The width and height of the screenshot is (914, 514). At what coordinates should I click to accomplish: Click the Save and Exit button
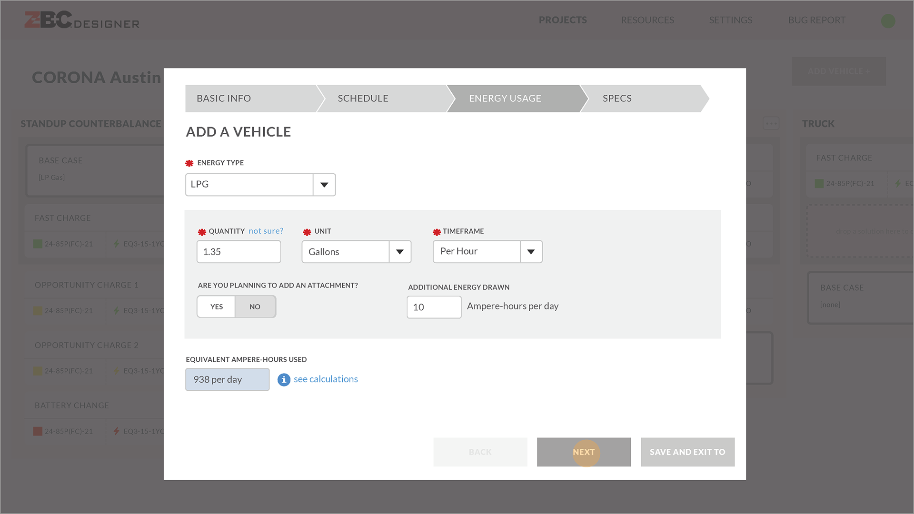pos(687,452)
